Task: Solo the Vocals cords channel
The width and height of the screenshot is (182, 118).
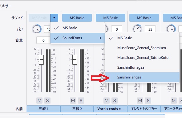Action: point(115,101)
